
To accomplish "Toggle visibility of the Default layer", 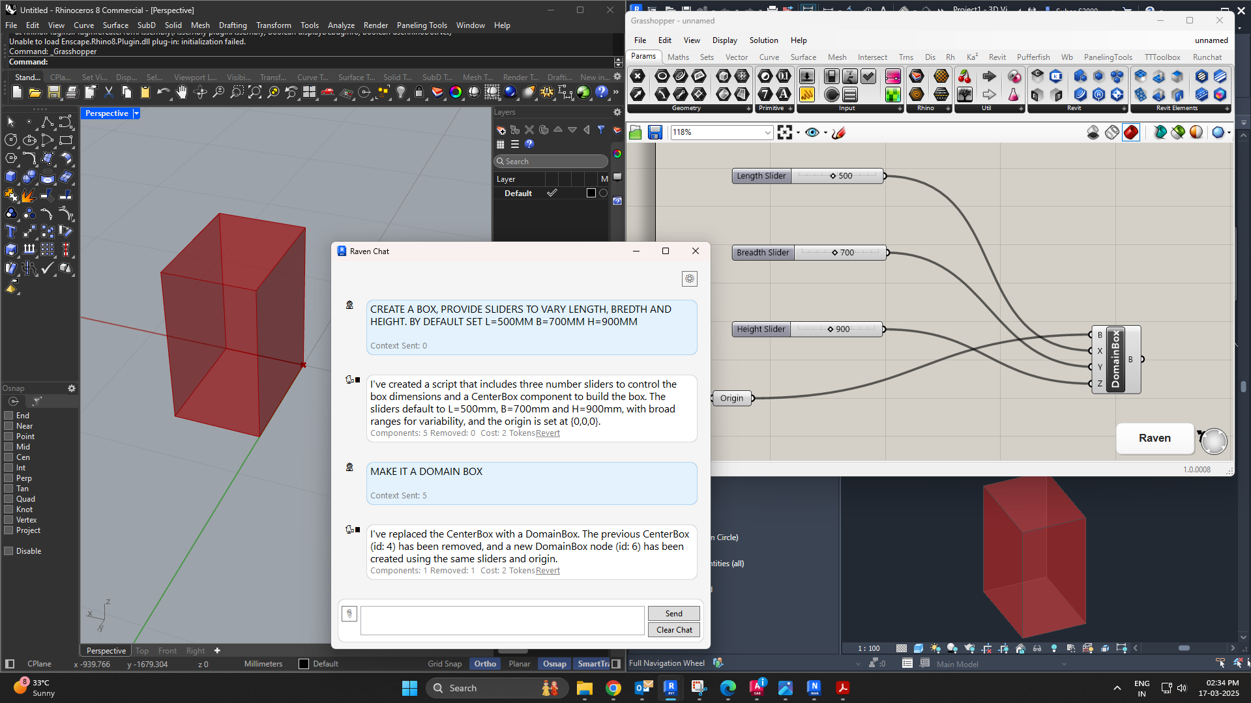I will (x=552, y=193).
